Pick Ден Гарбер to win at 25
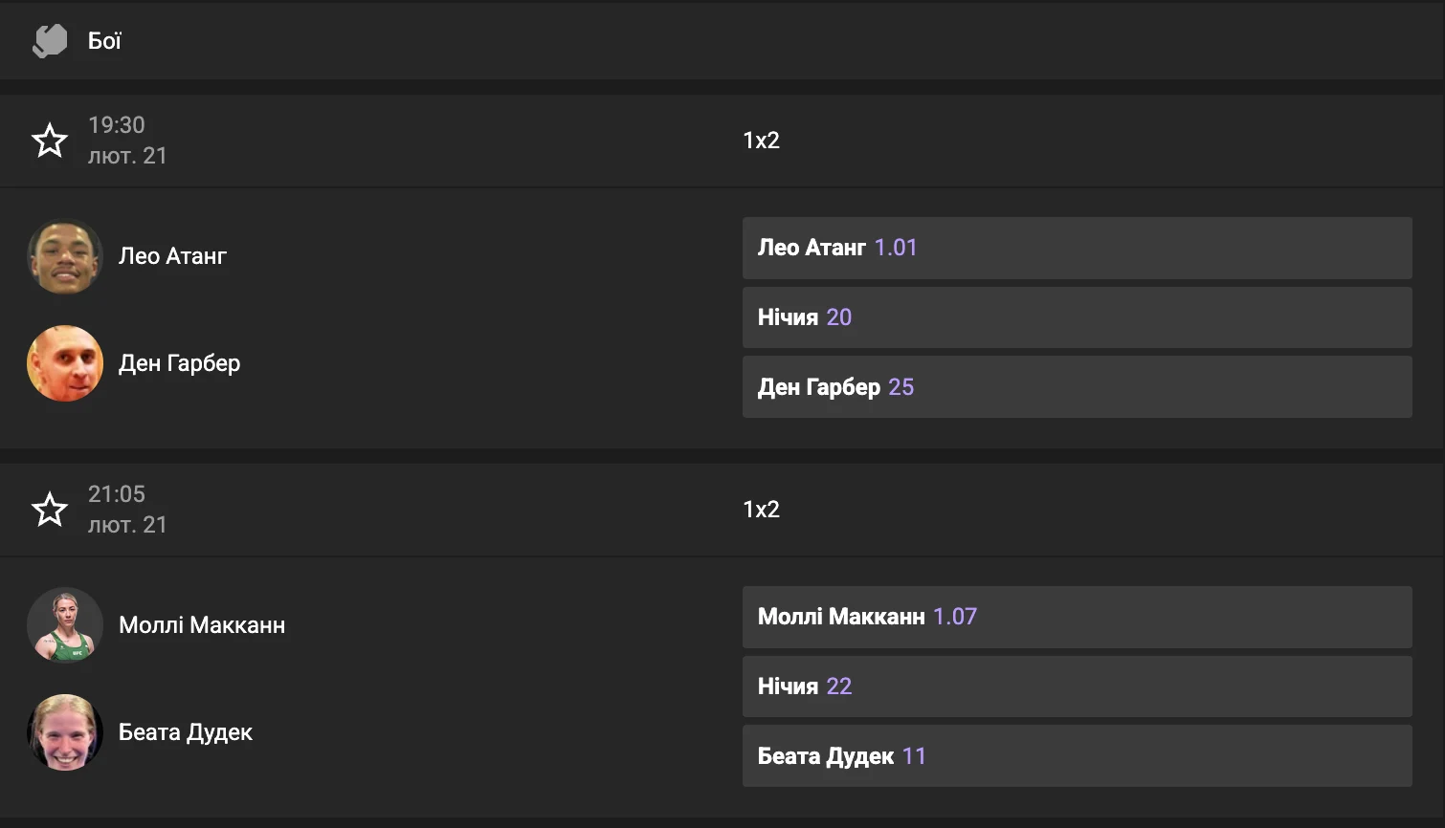 click(x=1077, y=387)
